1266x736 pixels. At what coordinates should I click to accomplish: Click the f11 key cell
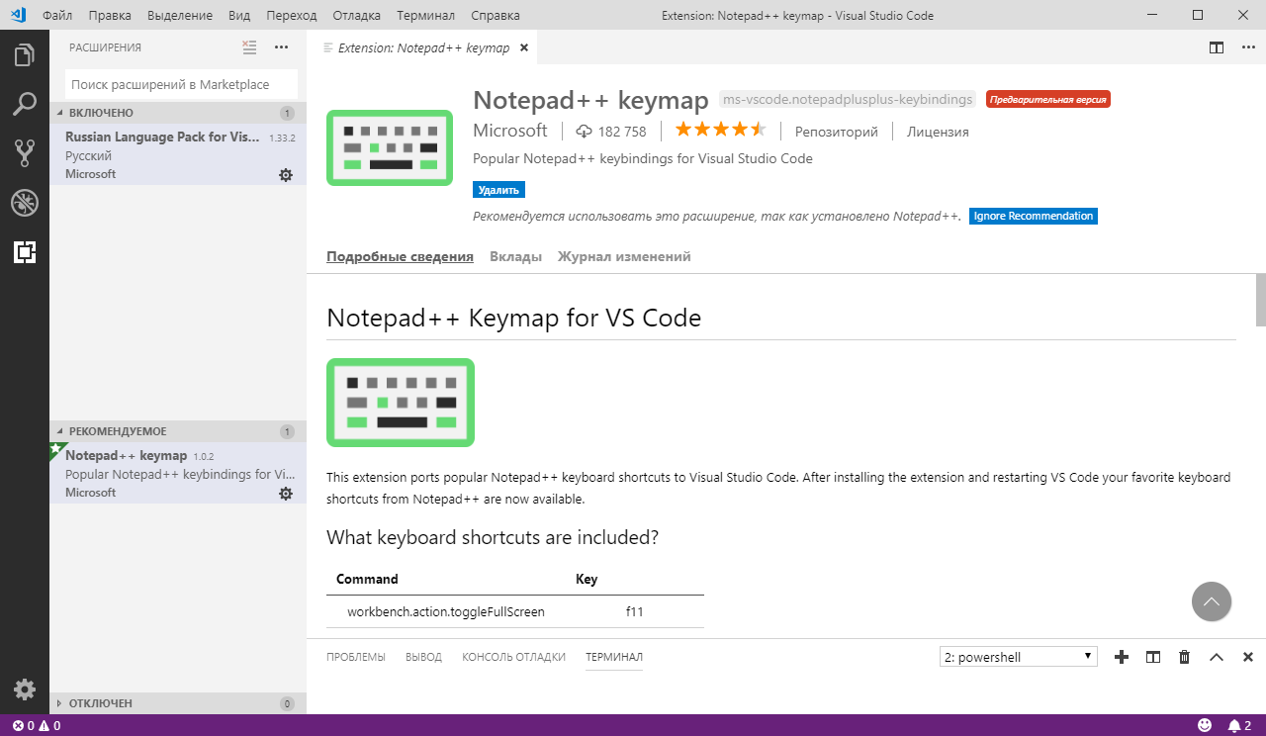(635, 611)
